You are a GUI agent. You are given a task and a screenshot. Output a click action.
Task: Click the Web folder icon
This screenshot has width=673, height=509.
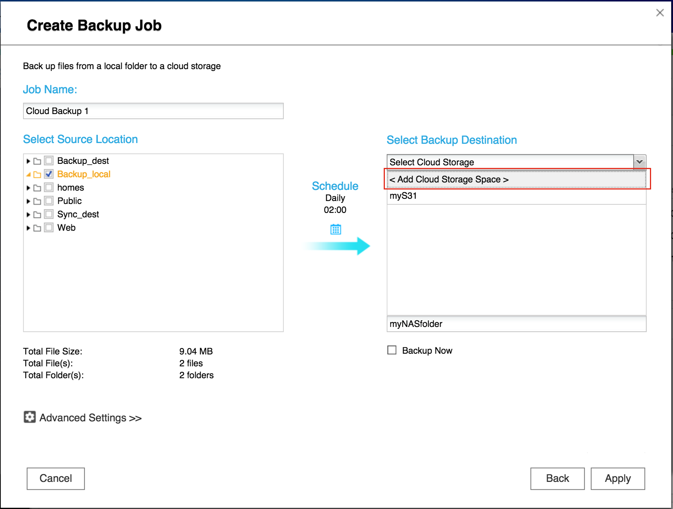[x=37, y=228]
